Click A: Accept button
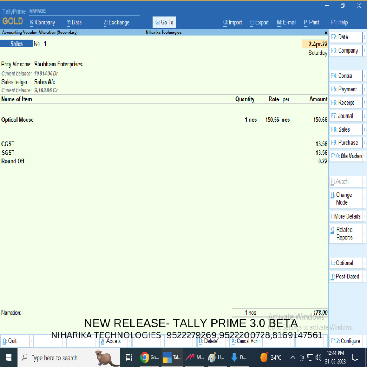 (114, 341)
